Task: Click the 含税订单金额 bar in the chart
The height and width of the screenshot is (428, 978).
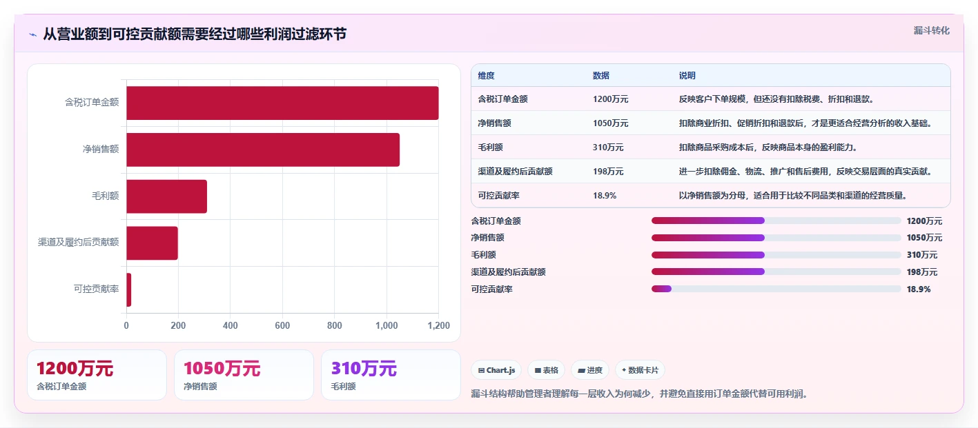Action: coord(282,103)
